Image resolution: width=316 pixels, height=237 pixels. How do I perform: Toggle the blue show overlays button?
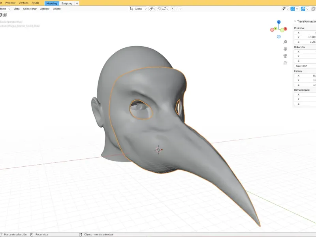[303, 9]
